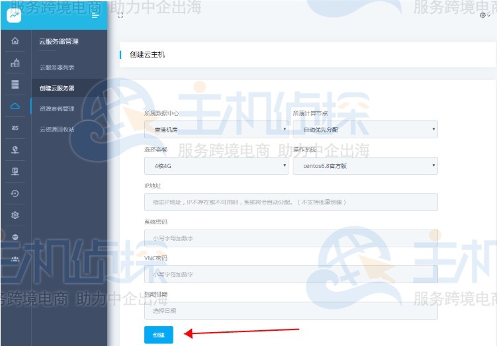Open the gear settings sidebar icon

coord(15,215)
